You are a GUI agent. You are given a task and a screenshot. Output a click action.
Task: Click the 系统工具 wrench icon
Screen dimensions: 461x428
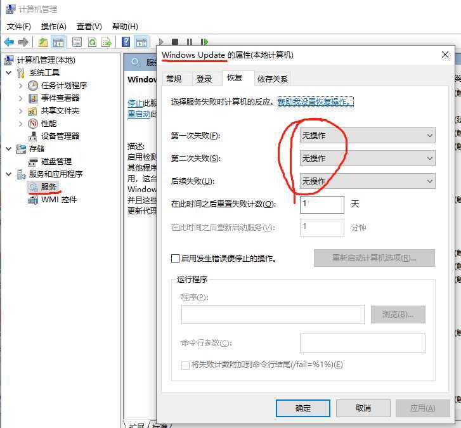tap(20, 73)
